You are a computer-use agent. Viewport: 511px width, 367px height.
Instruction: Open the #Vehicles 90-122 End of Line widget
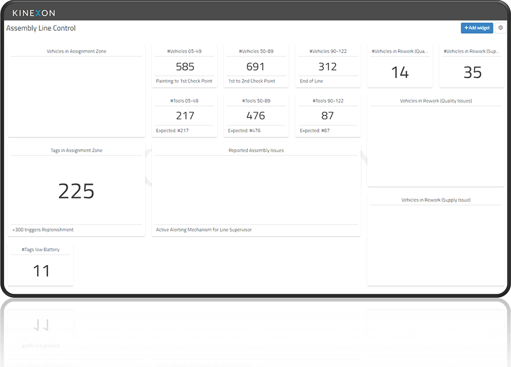point(327,67)
